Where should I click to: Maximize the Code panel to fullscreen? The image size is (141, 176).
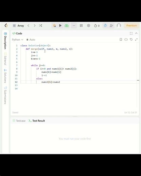click(x=131, y=33)
